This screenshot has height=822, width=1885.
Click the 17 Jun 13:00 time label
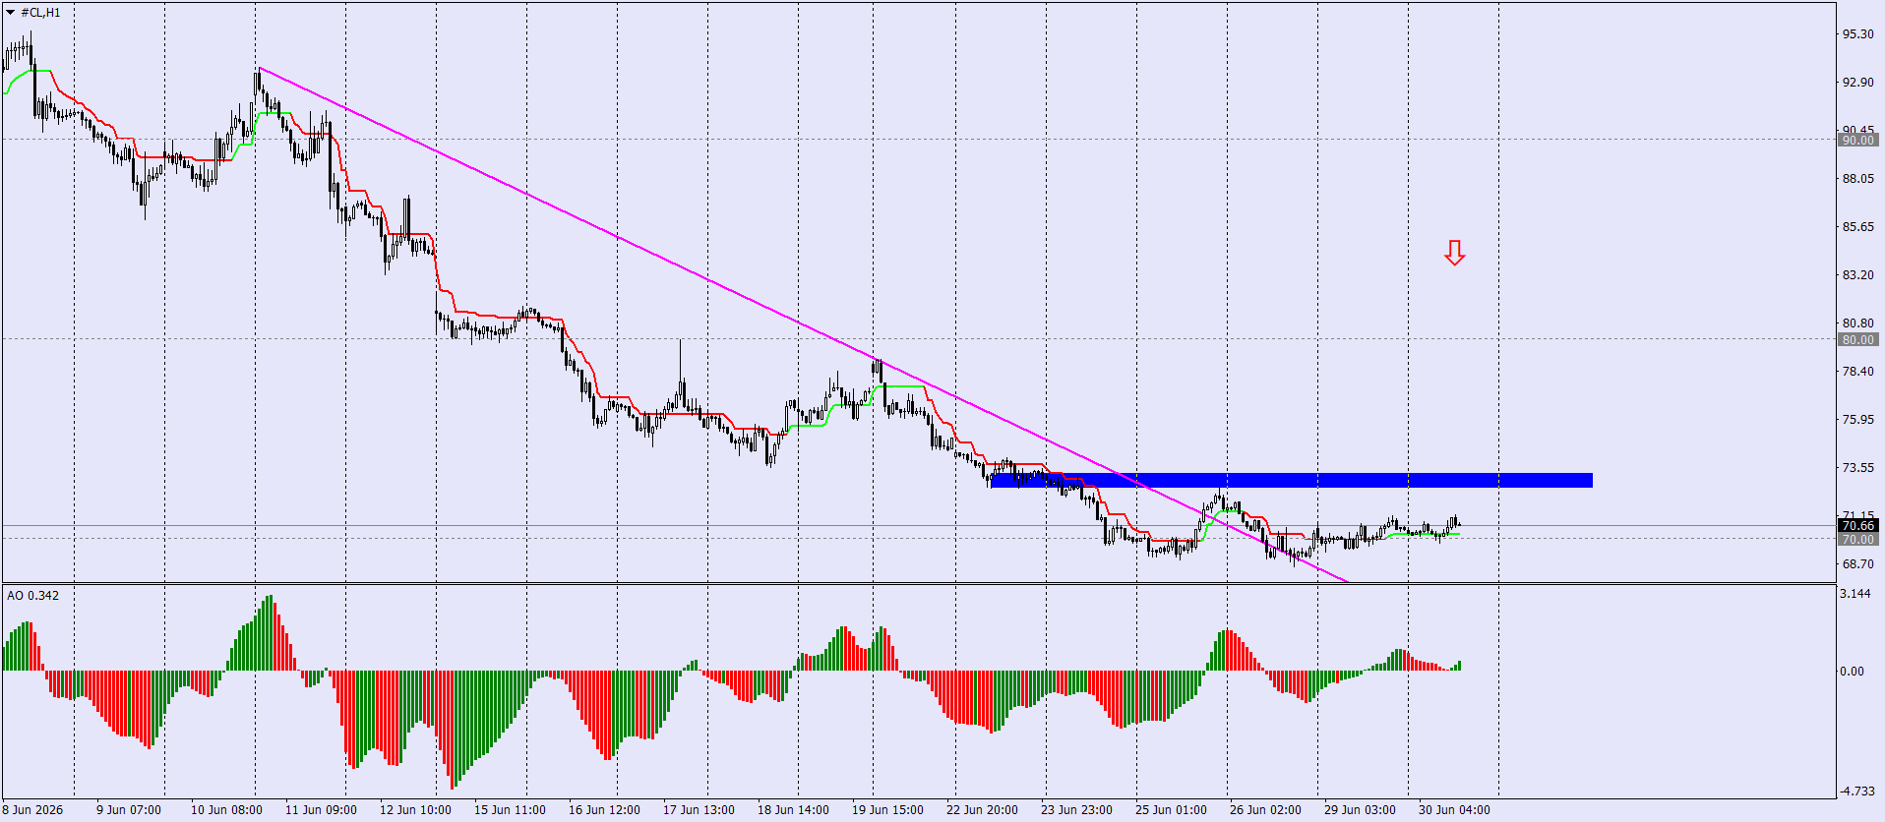click(x=699, y=810)
